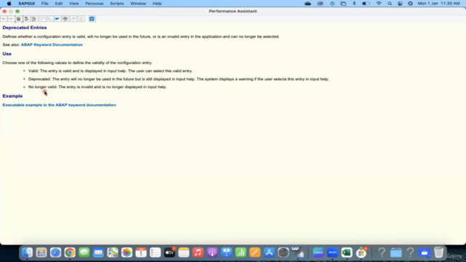Click the 'No longer valid' bullet text

(97, 87)
